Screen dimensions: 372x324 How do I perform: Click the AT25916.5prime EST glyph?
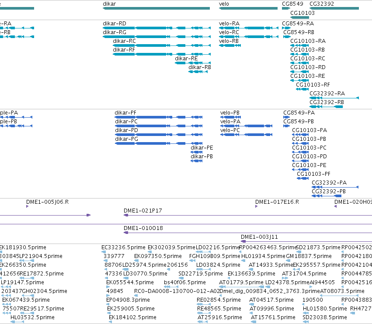pyautogui.click(x=202, y=322)
